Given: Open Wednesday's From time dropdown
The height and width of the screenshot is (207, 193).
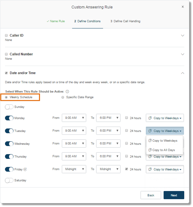Looking at the screenshot, I should coord(74,143).
